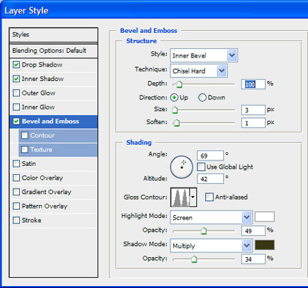Expand the Gloss Contour picker arrow
Viewport: 308px width, 288px height.
click(193, 197)
